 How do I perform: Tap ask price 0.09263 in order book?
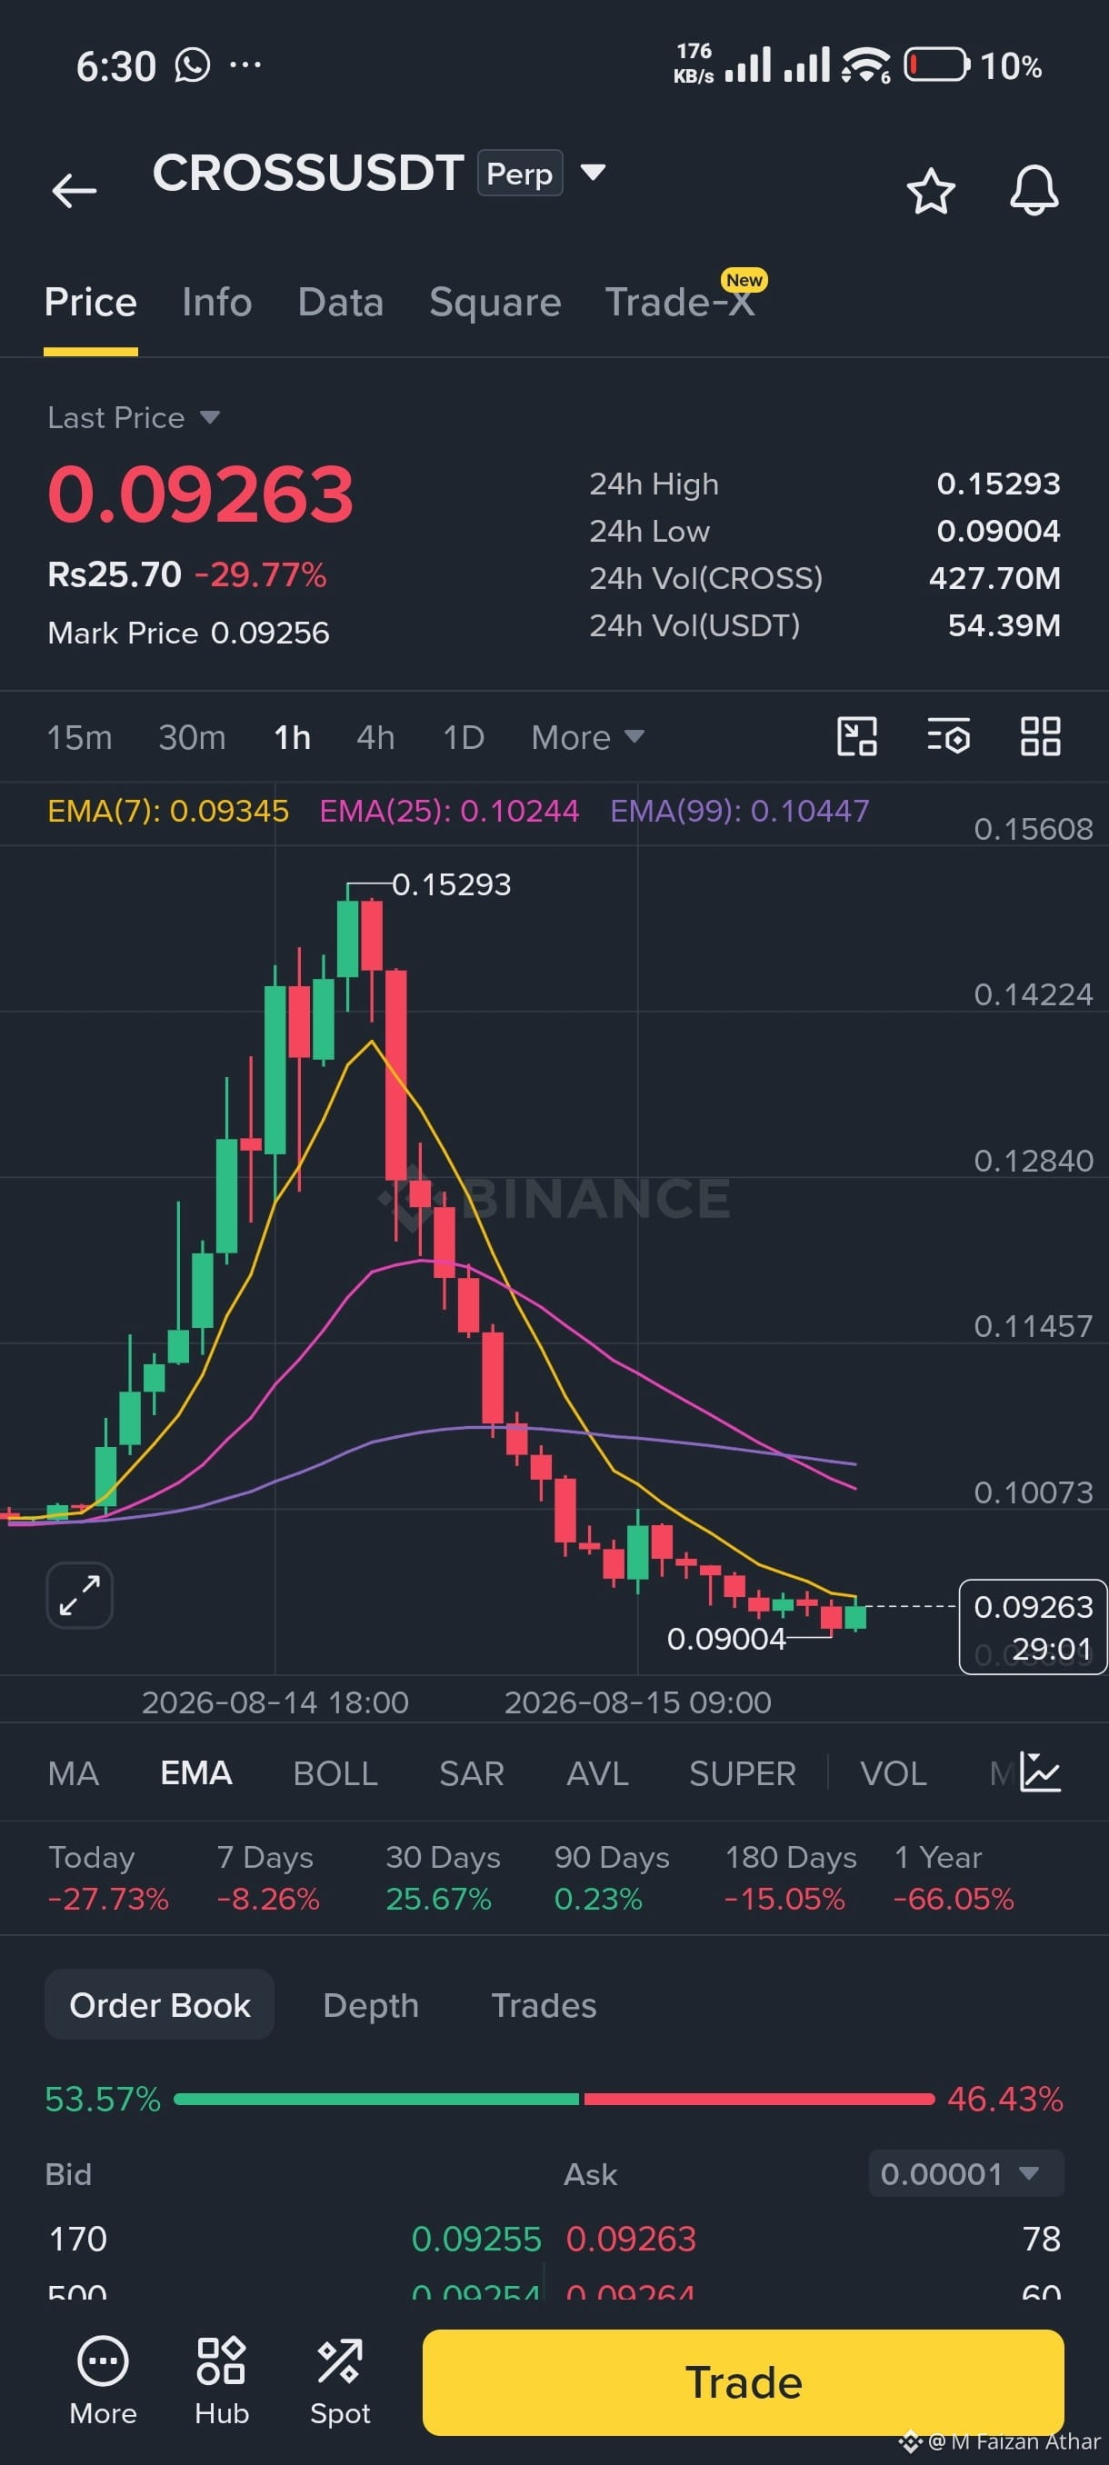[x=631, y=2238]
